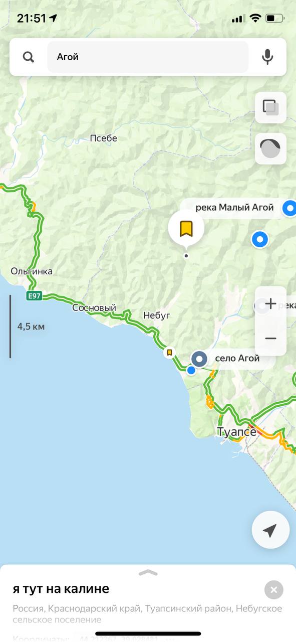
Task: Activate voice search microphone
Action: point(268,57)
